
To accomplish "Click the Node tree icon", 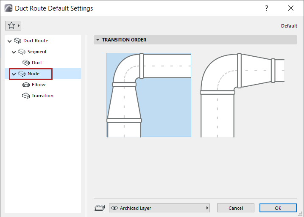I will click(x=22, y=74).
